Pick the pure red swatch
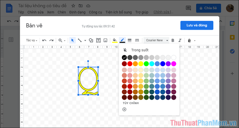The width and height of the screenshot is (239, 128). [x=130, y=64]
